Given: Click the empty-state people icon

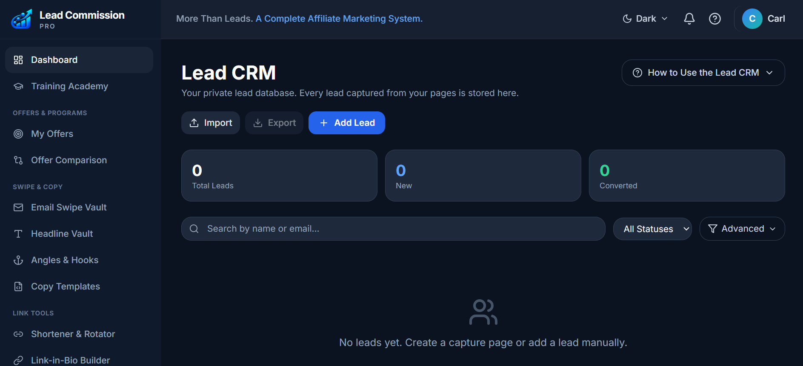Looking at the screenshot, I should 483,312.
